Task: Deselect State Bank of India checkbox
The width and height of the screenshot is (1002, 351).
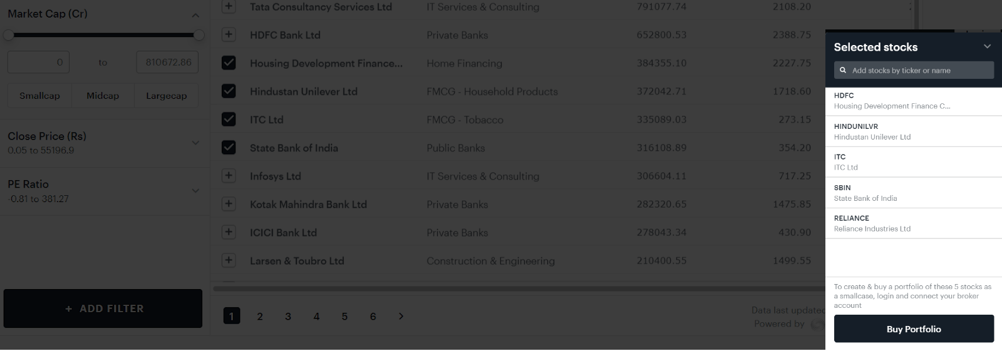Action: tap(229, 148)
